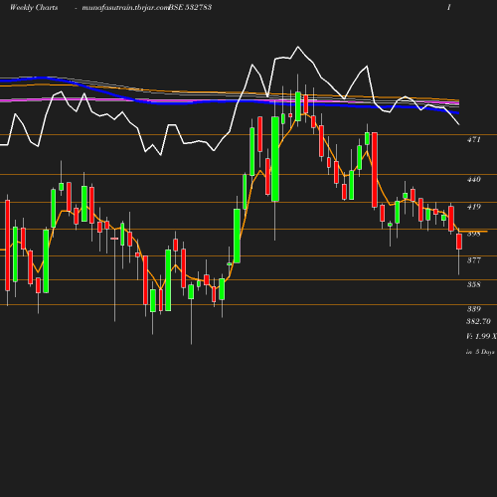Click the munafasutra website label at the top
This screenshot has width=497, height=497.
[125, 7]
